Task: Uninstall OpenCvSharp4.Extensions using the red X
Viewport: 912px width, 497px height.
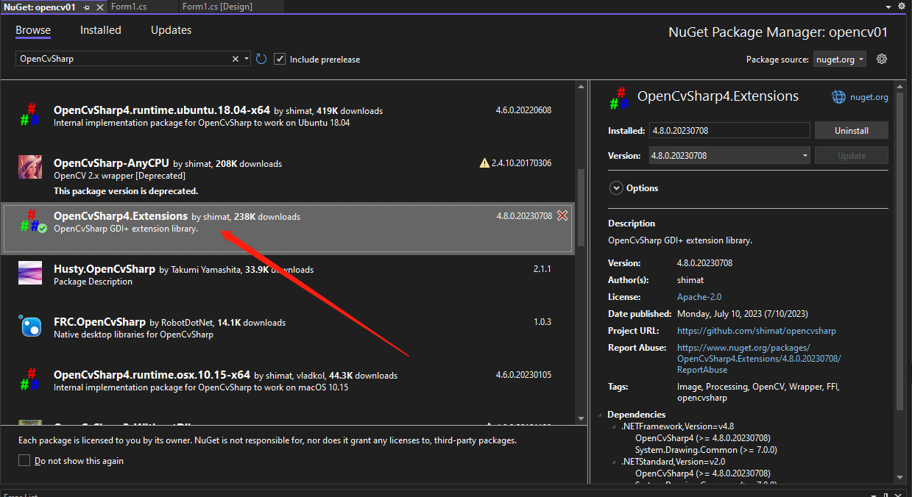Action: (x=562, y=215)
